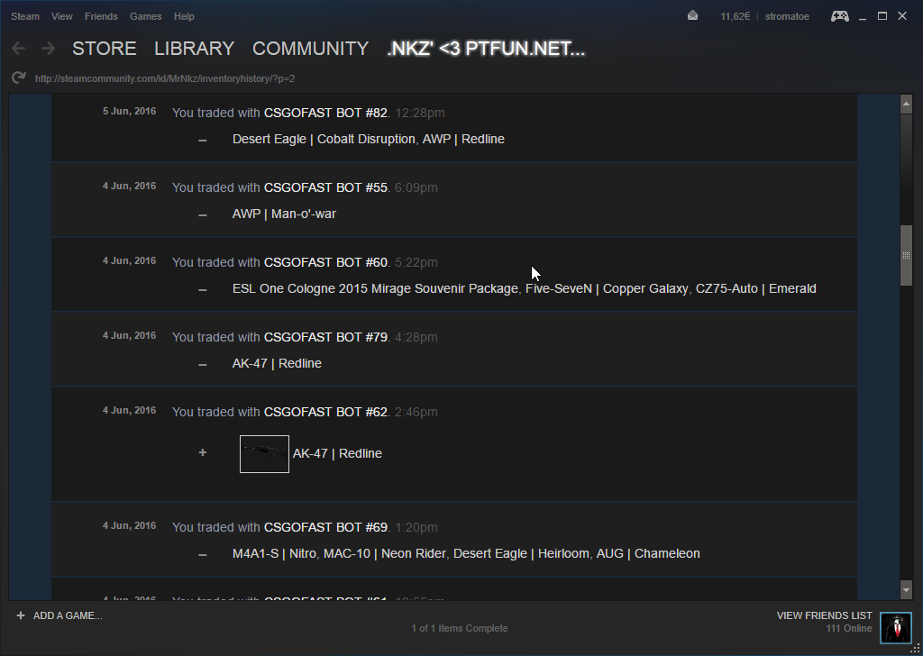Viewport: 923px width, 656px height.
Task: Click the friends list avatar icon
Action: (x=895, y=627)
